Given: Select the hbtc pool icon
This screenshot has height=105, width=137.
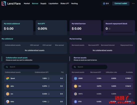Looking at the screenshot, I should (7, 101).
